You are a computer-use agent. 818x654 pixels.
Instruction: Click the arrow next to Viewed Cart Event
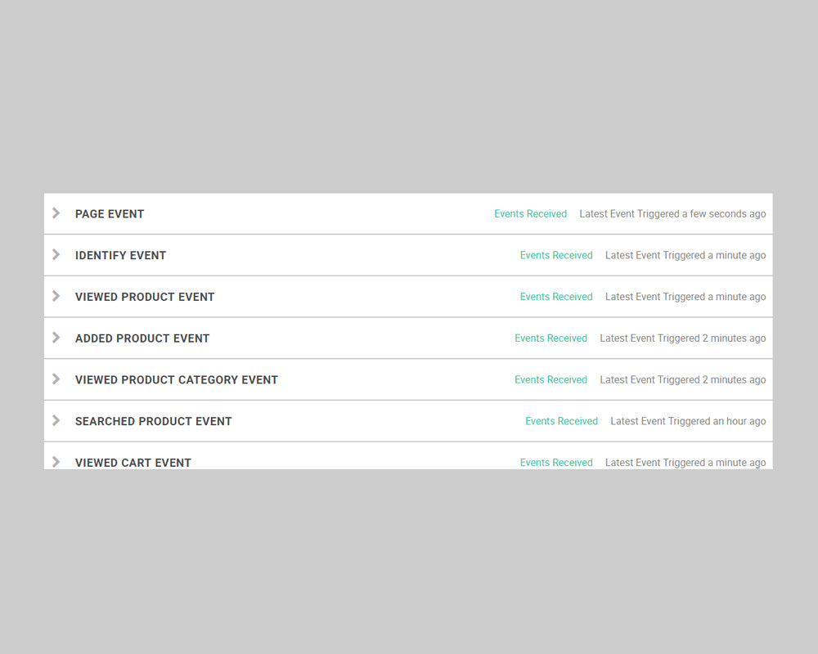[x=56, y=462]
